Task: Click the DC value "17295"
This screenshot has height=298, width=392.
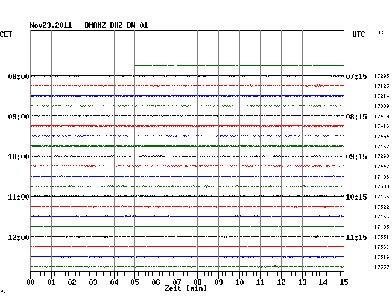Action: point(382,76)
